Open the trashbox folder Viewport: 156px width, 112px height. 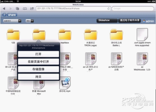tap(65, 35)
